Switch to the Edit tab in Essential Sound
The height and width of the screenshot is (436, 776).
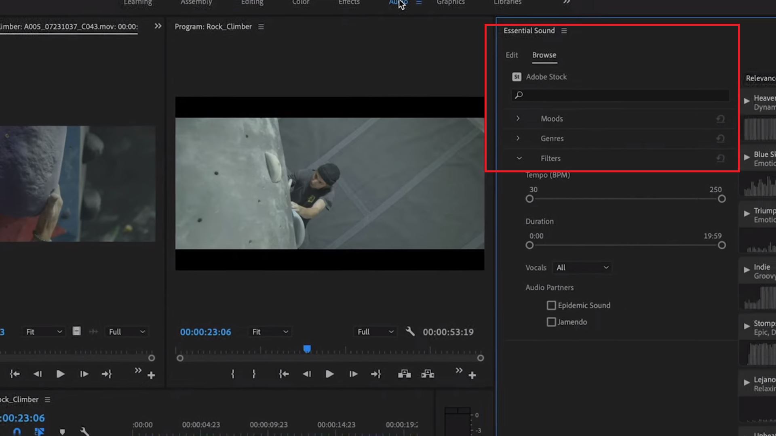[512, 55]
